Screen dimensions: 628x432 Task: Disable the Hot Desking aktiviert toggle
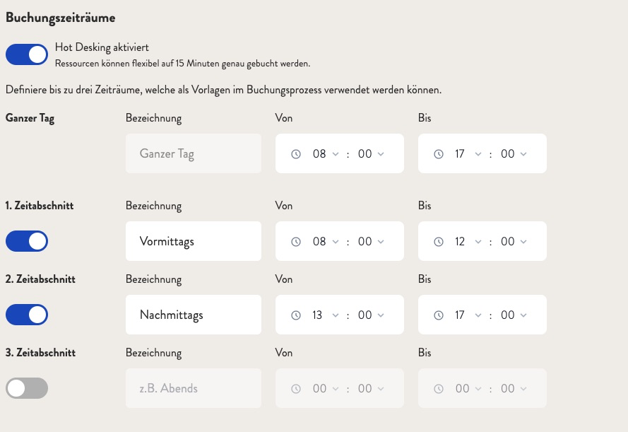click(x=27, y=54)
